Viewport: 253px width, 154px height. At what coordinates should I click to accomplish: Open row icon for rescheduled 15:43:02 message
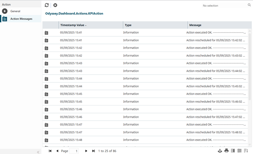coord(46,56)
